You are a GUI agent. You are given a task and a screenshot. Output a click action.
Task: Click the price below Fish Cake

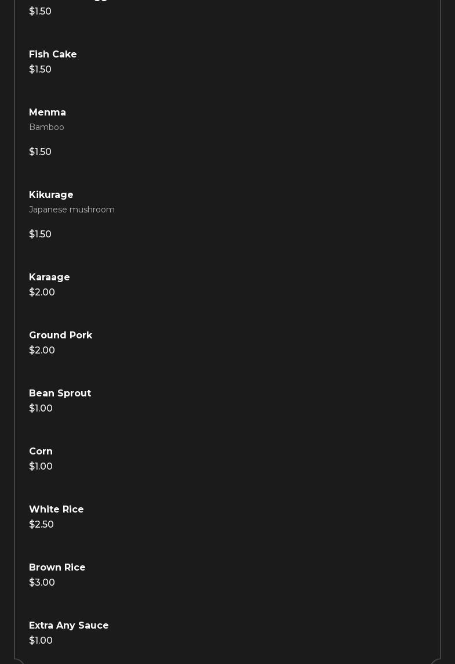pos(40,70)
